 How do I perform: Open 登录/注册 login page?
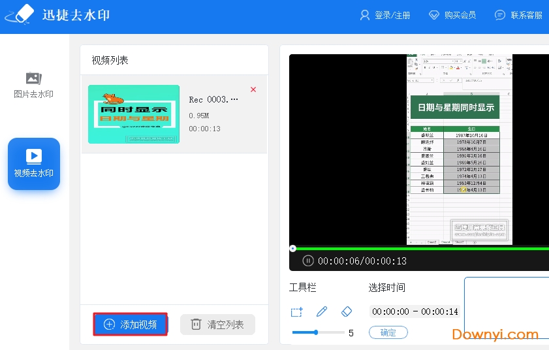pyautogui.click(x=385, y=15)
